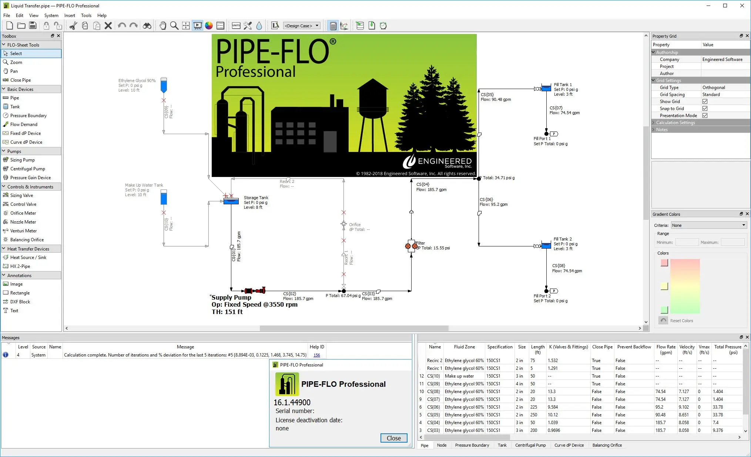Viewport: 751px width, 457px height.
Task: Open the Insert menu
Action: click(x=70, y=16)
